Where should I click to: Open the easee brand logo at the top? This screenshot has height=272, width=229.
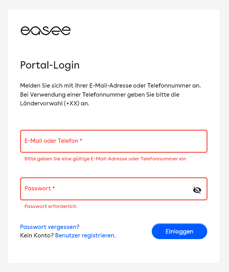(x=45, y=30)
